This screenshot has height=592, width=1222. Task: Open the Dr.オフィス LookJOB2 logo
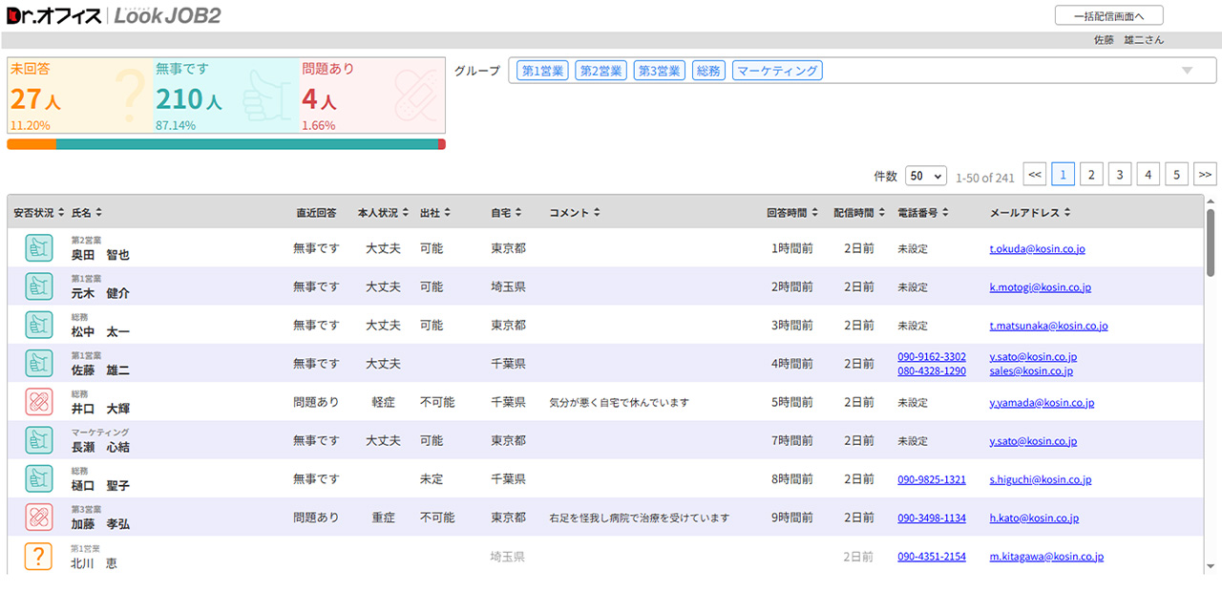114,15
